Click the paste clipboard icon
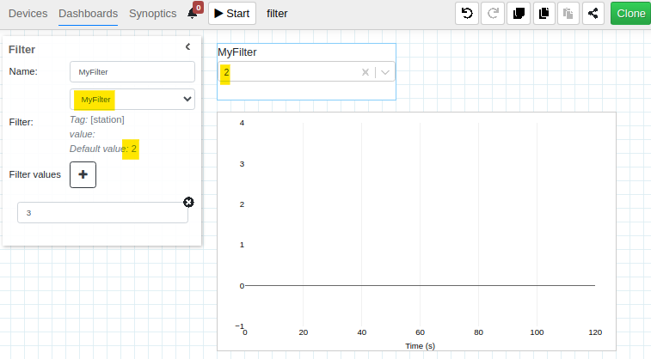The image size is (651, 359). 568,13
